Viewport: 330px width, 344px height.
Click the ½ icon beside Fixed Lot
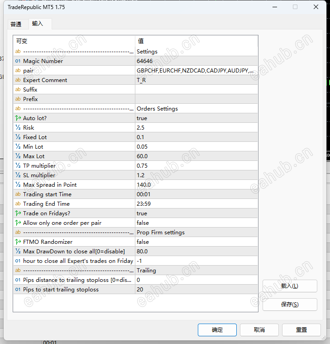[x=18, y=137]
